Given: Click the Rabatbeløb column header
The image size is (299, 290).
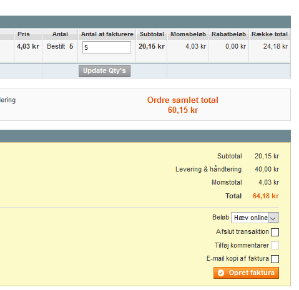Looking at the screenshot, I should 228,34.
